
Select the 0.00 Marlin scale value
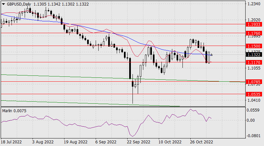pos(251,120)
